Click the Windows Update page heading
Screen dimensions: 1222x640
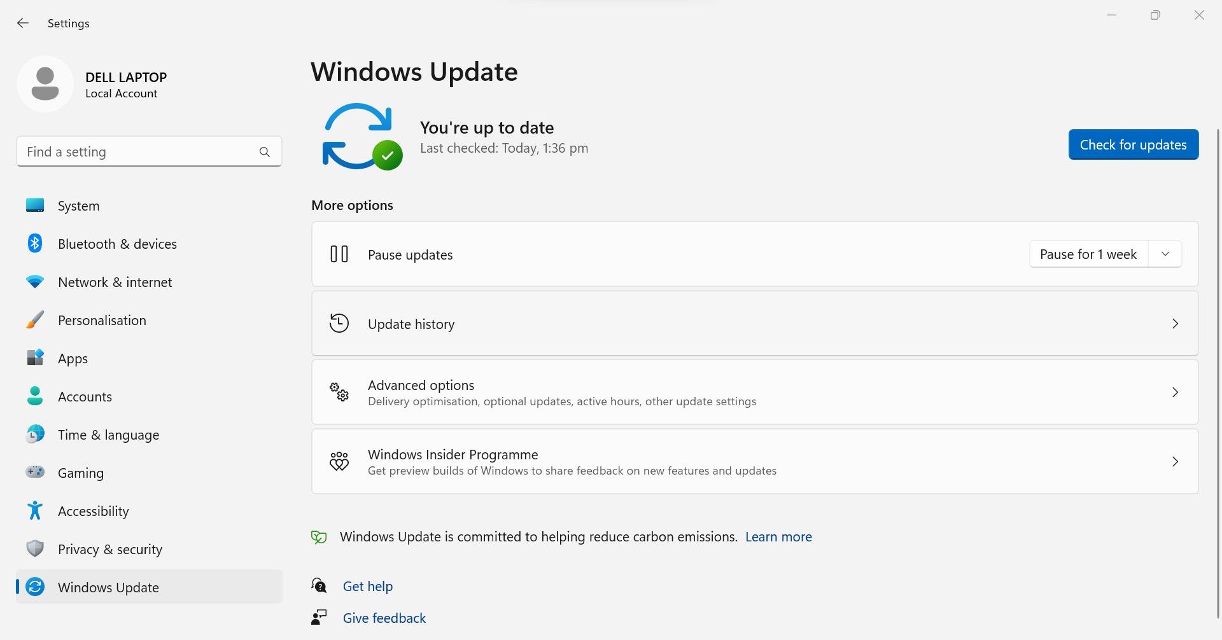click(x=414, y=71)
